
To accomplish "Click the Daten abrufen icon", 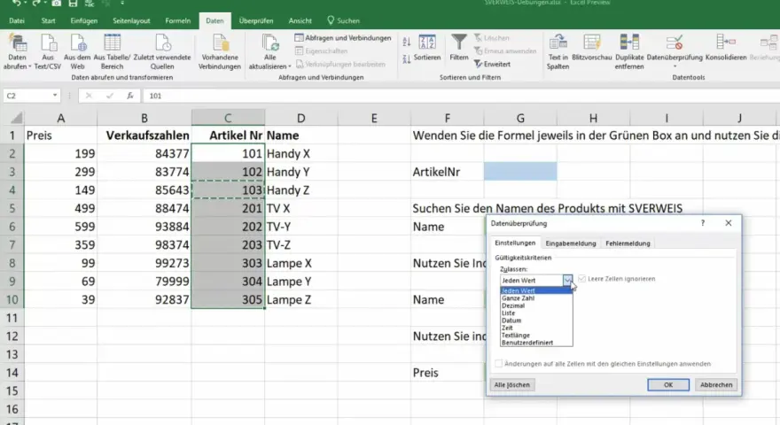I will (18, 43).
